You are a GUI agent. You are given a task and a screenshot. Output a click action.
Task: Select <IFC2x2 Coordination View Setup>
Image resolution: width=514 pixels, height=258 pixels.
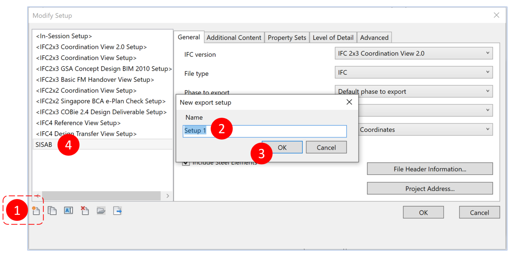point(86,91)
